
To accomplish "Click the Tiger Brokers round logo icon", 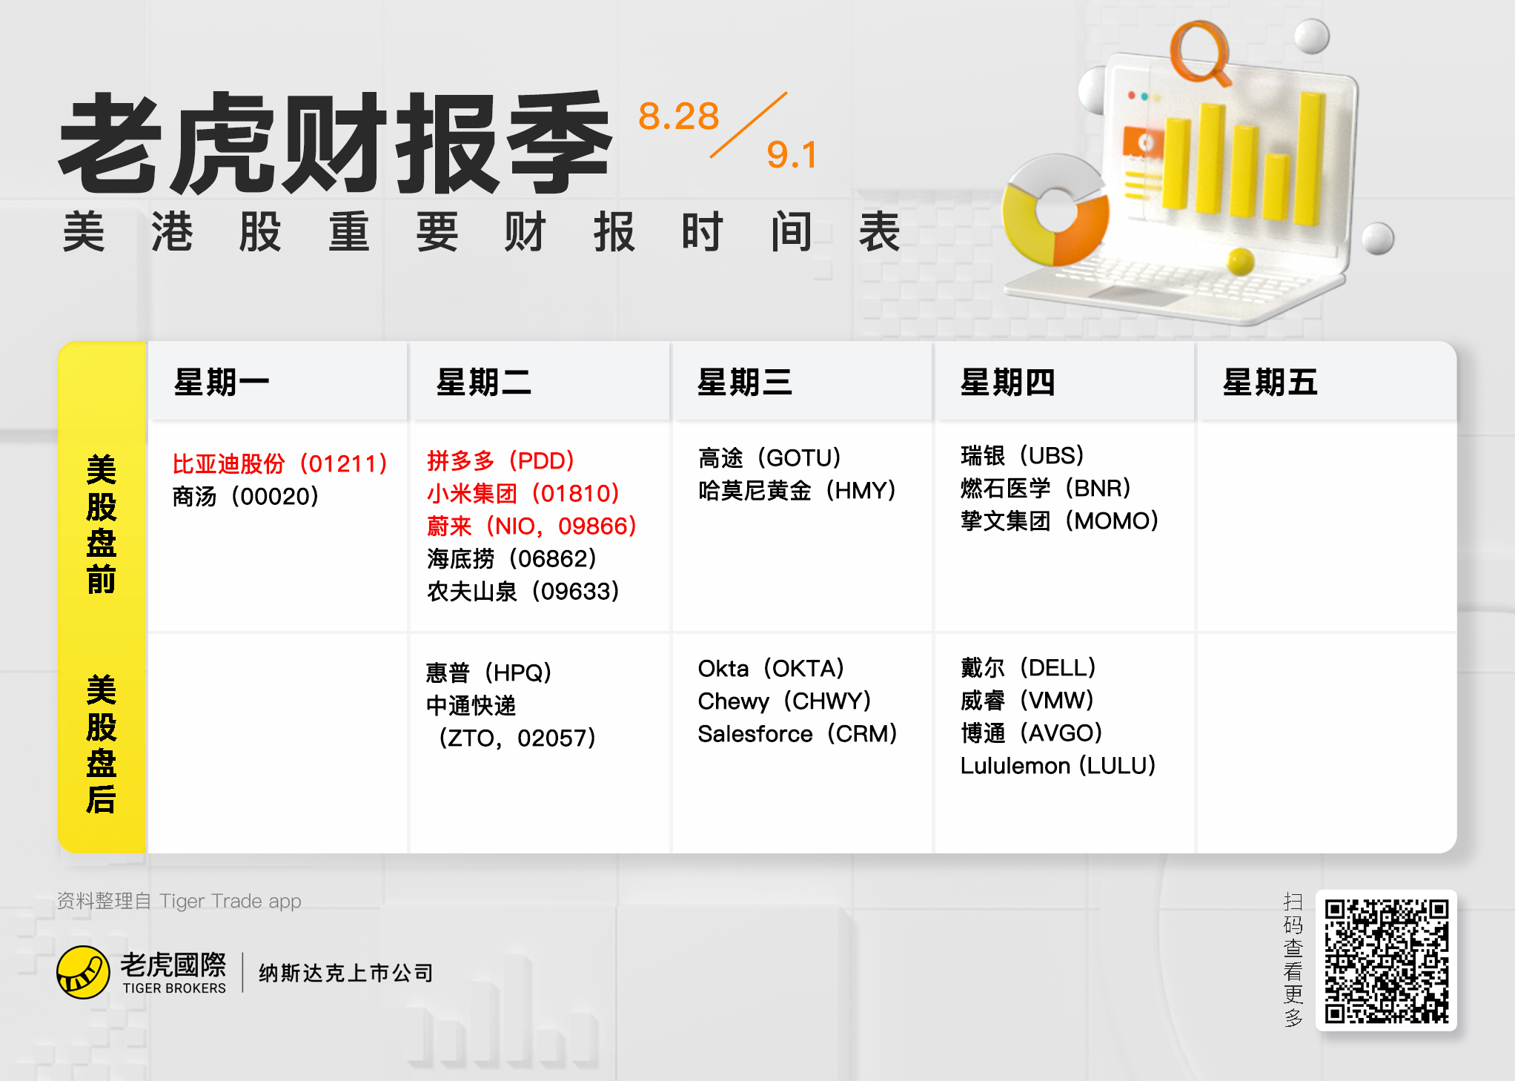I will [x=83, y=972].
